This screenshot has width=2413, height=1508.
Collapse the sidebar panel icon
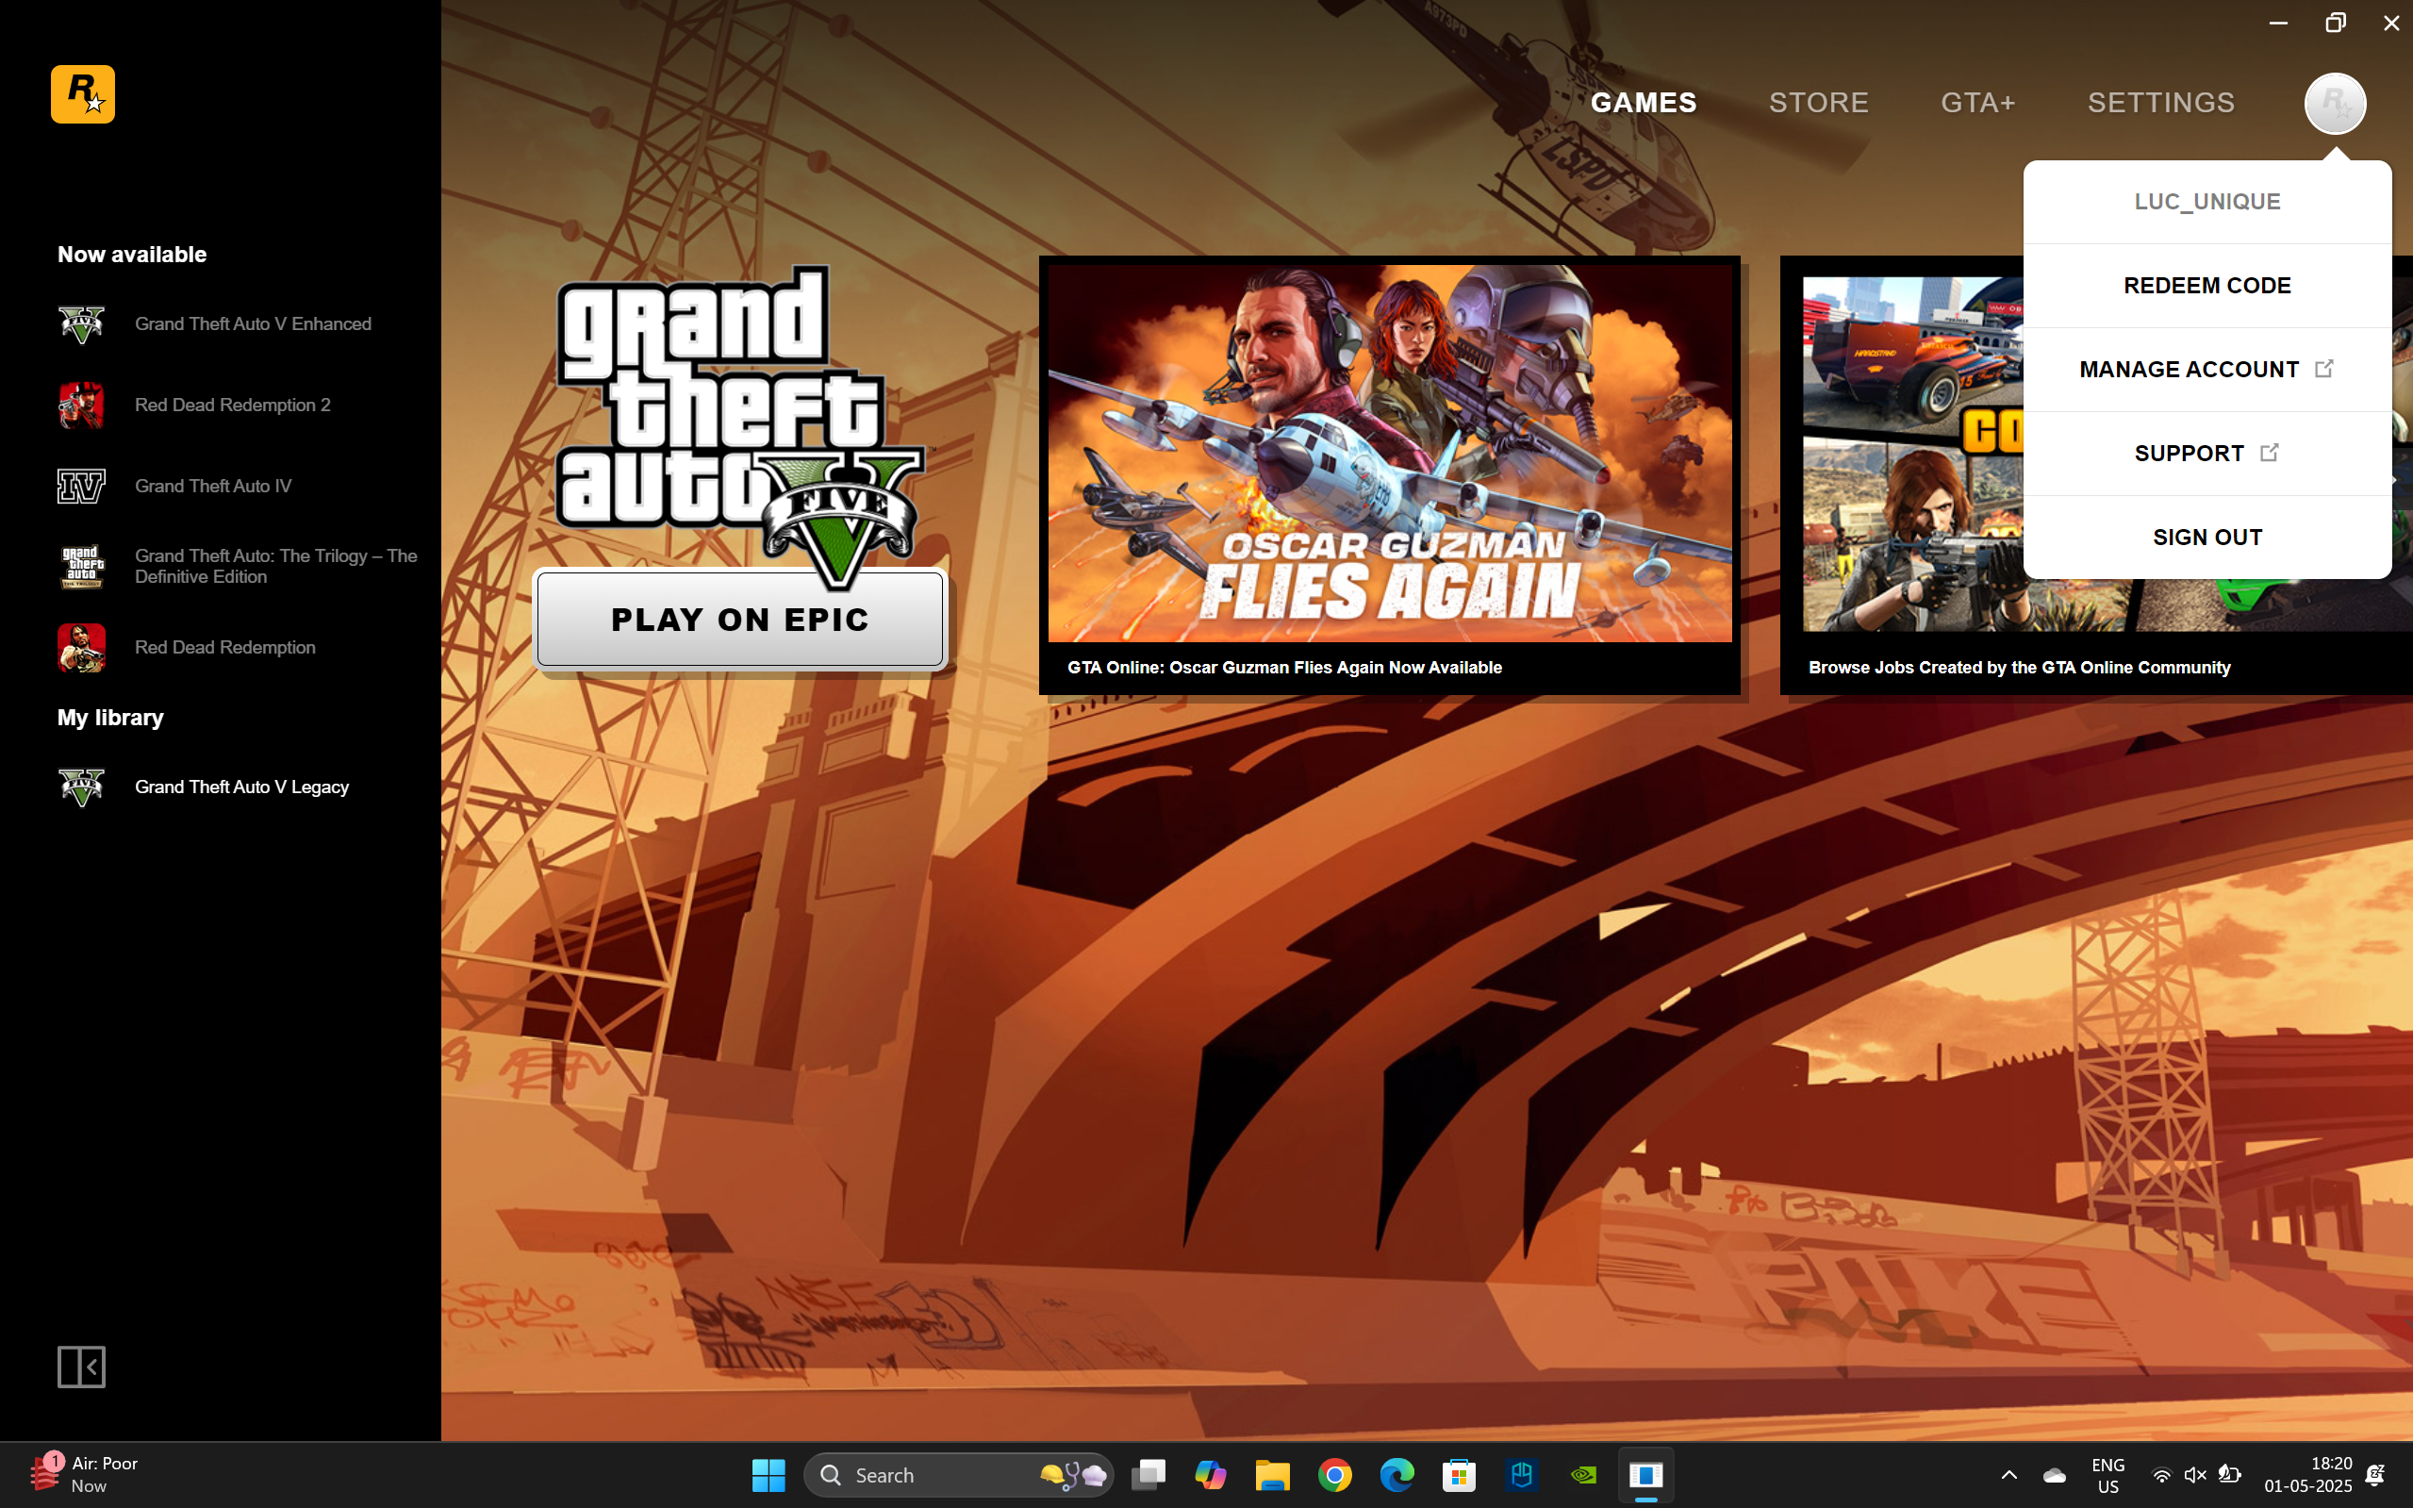(82, 1367)
